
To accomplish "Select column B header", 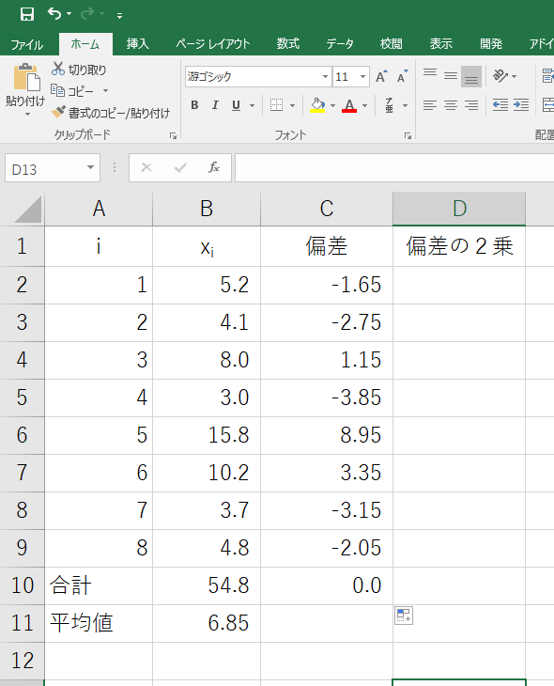I will [x=207, y=209].
